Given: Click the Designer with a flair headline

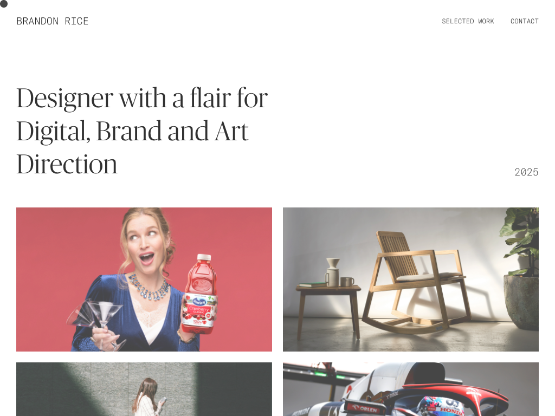Looking at the screenshot, I should pyautogui.click(x=142, y=131).
